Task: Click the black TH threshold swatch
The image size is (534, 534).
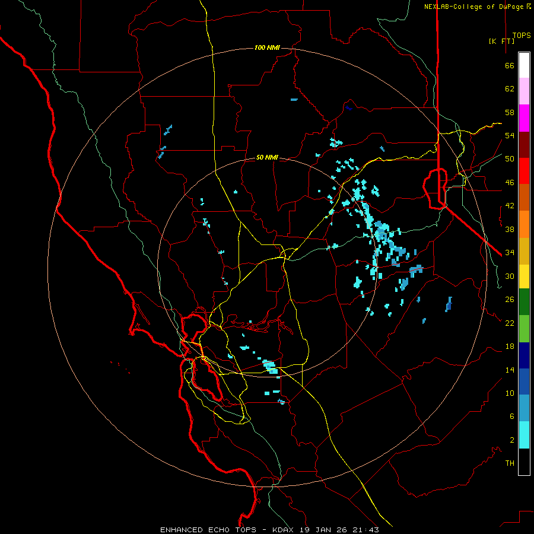Action: pos(524,462)
